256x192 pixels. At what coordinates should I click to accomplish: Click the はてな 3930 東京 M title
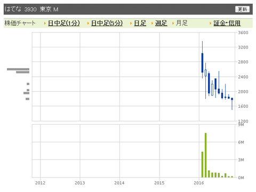31,9
